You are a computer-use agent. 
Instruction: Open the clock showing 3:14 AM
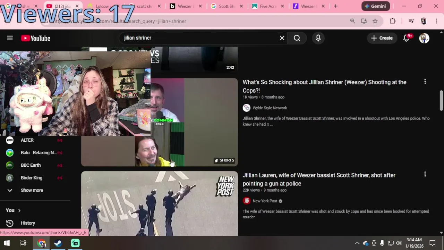click(414, 243)
